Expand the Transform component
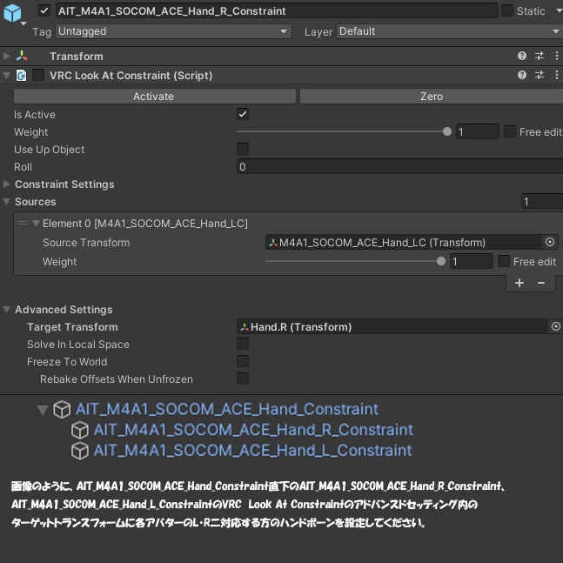The height and width of the screenshot is (563, 563). click(6, 56)
